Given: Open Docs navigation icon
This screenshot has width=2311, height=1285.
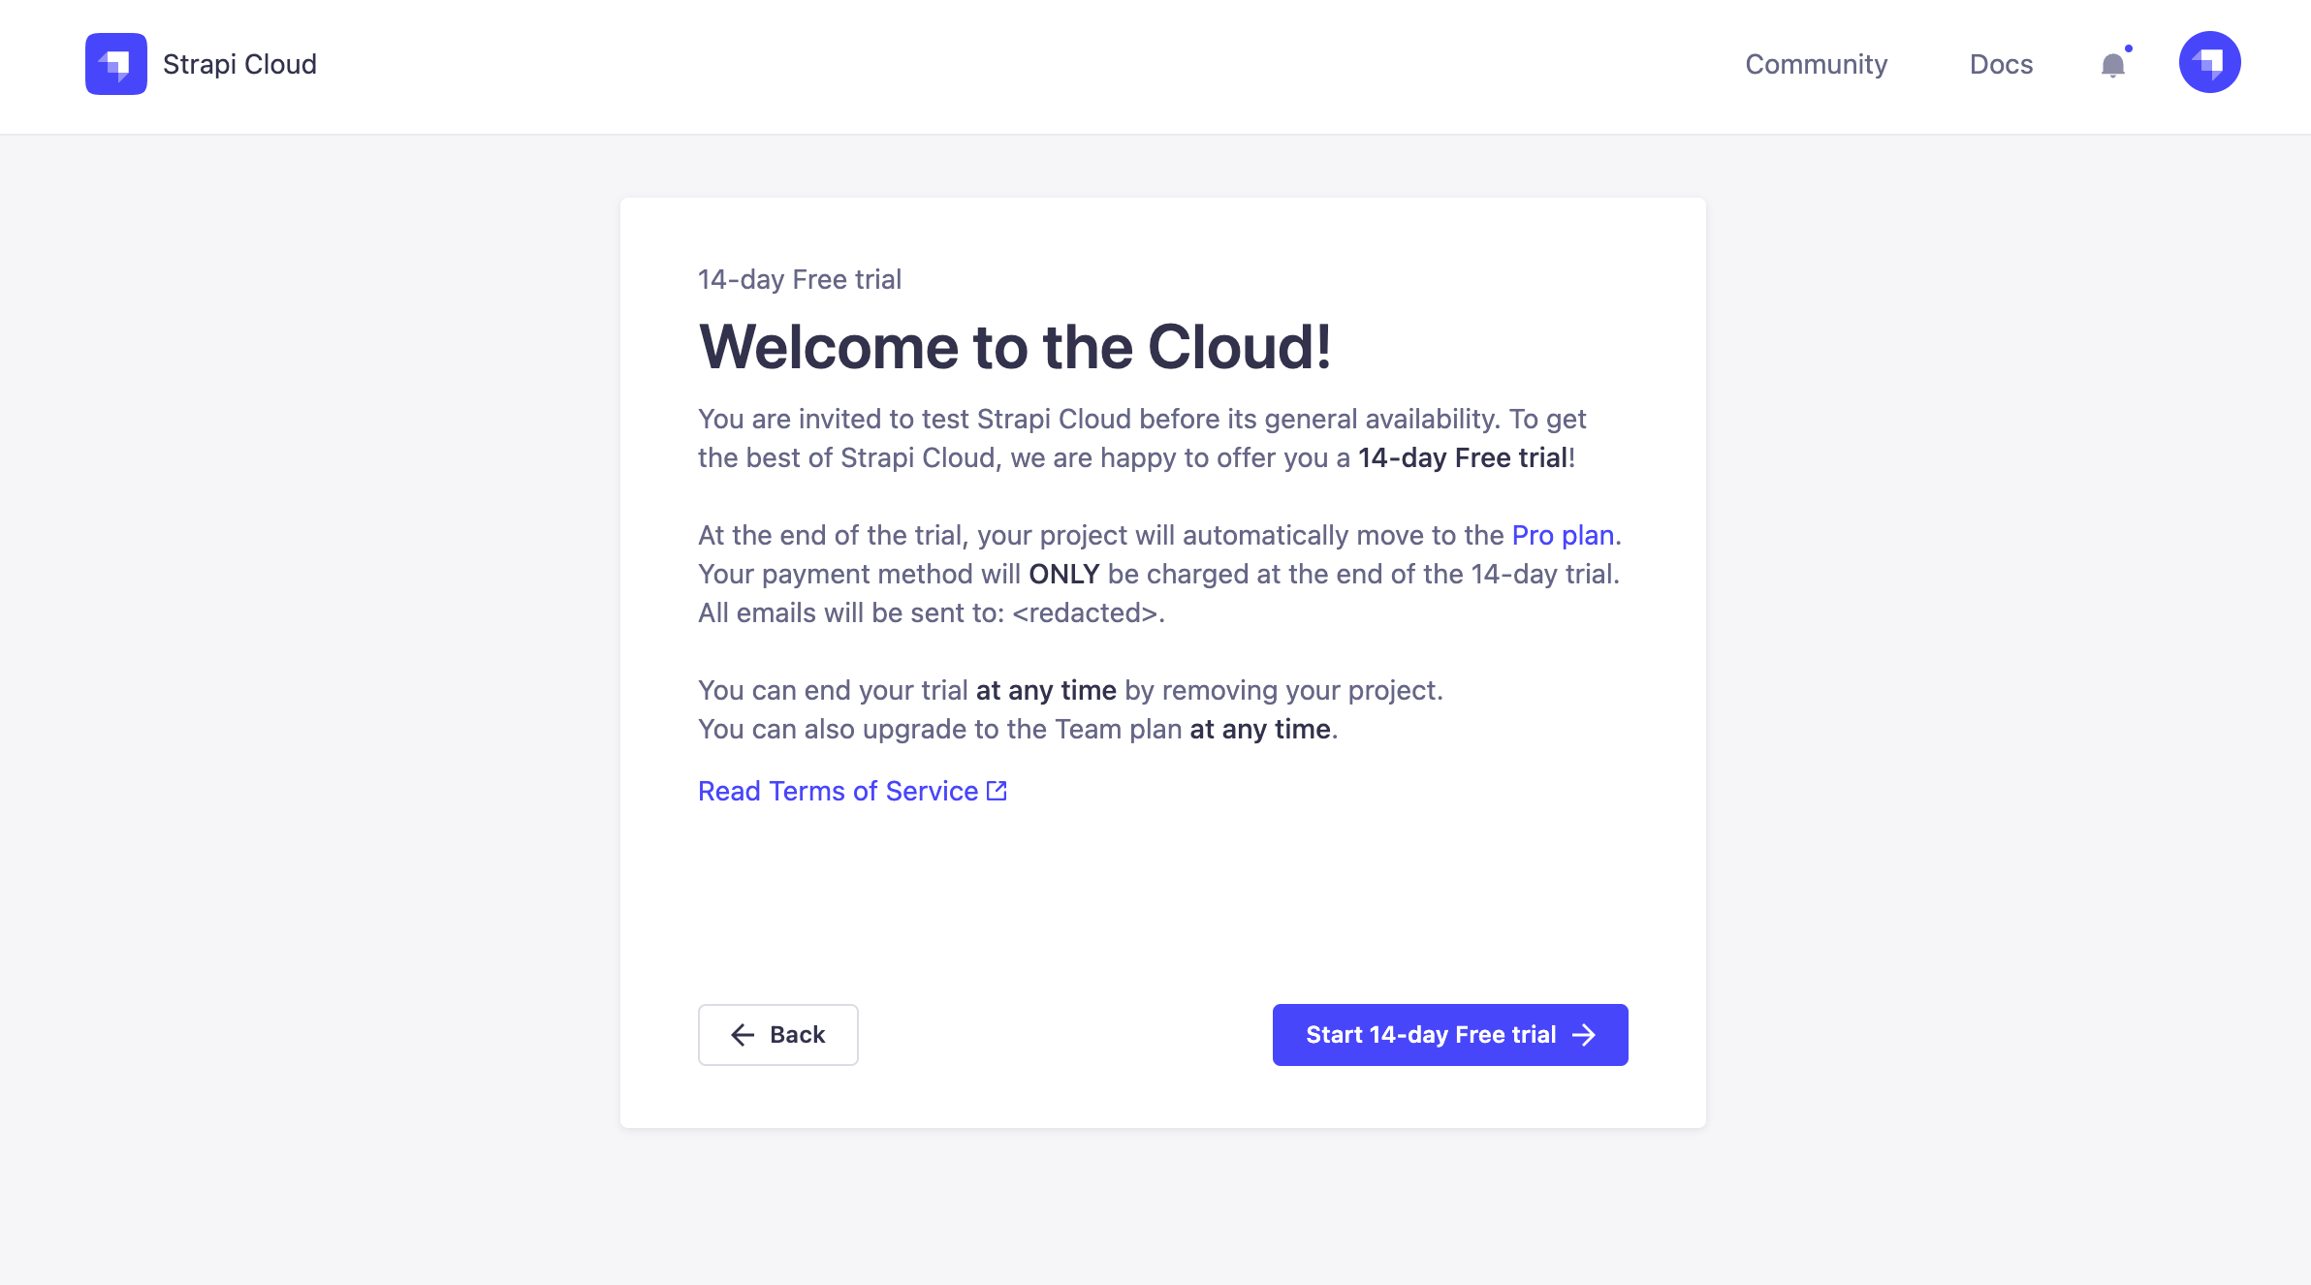Looking at the screenshot, I should click(x=2003, y=63).
